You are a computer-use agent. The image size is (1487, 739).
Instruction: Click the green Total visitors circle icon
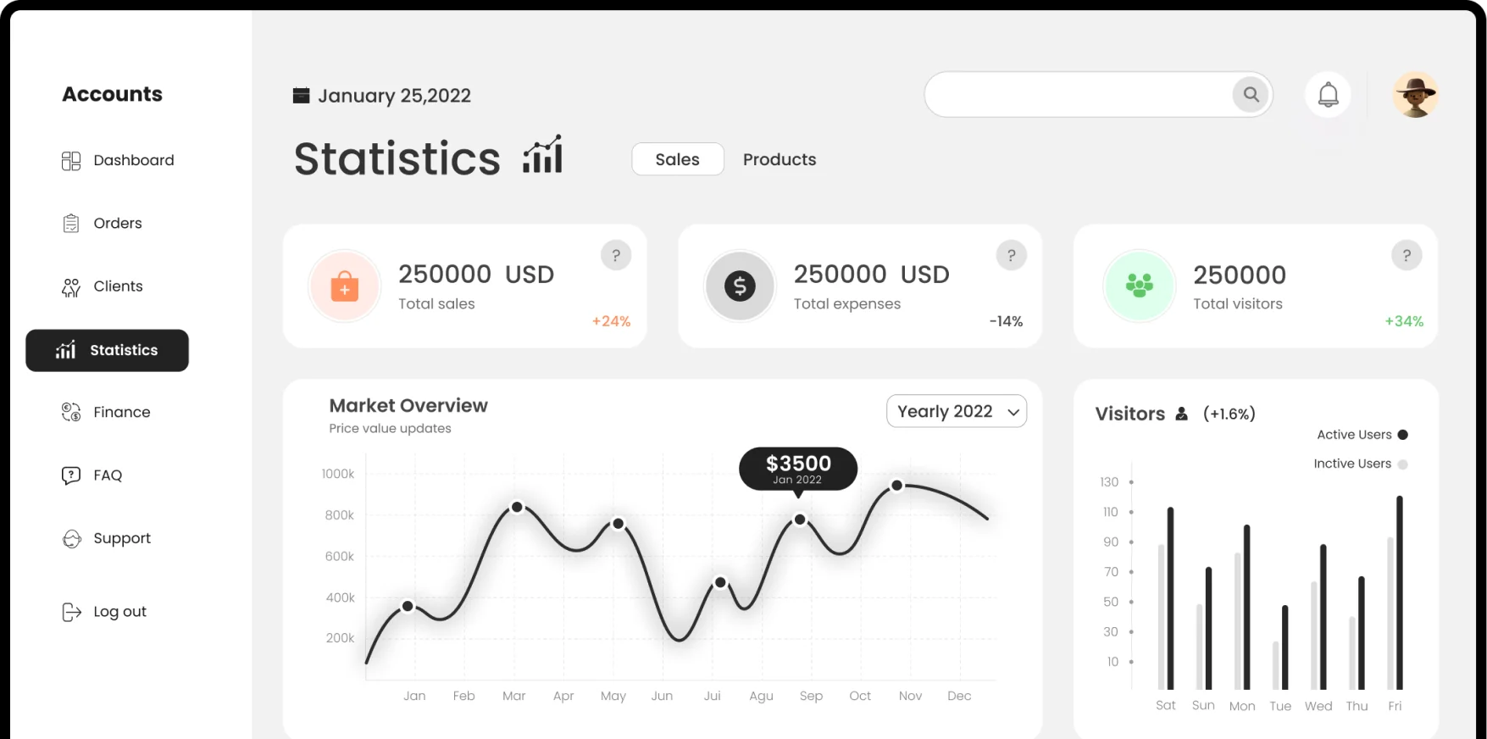[1139, 286]
